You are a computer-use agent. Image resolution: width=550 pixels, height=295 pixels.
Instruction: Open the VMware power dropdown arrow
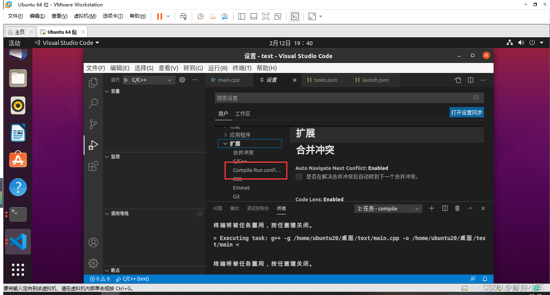click(x=168, y=16)
